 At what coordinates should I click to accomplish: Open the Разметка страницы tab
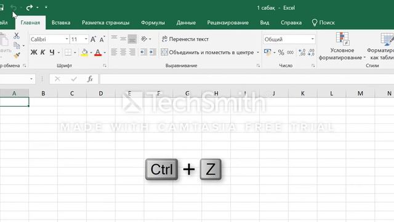105,23
